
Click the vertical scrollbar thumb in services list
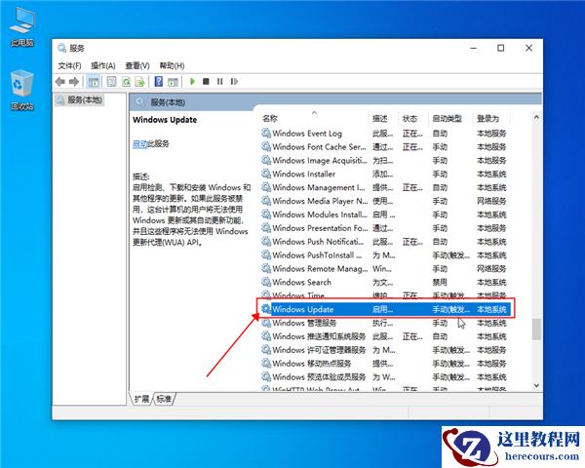pos(536,329)
